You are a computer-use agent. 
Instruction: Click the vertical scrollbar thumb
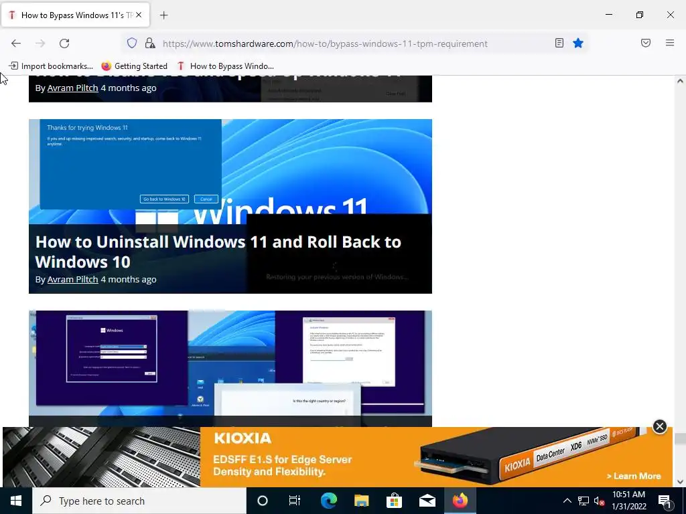click(680, 438)
